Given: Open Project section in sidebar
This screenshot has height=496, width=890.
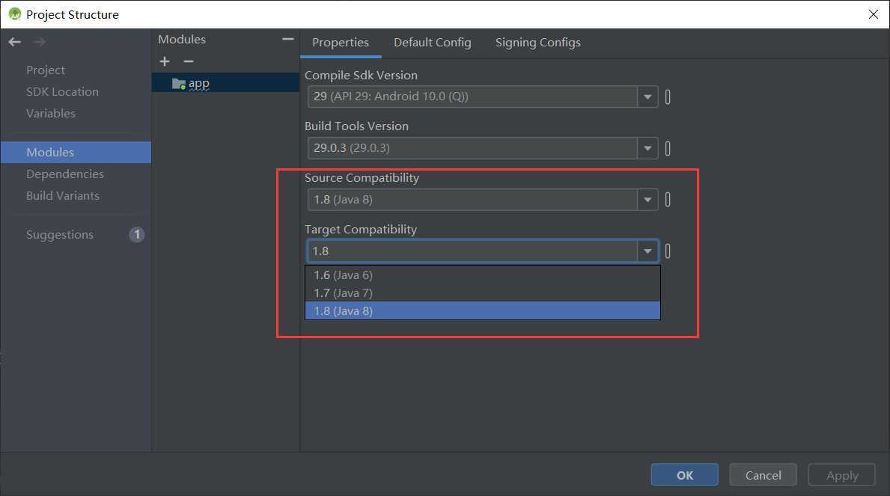Looking at the screenshot, I should pos(46,70).
